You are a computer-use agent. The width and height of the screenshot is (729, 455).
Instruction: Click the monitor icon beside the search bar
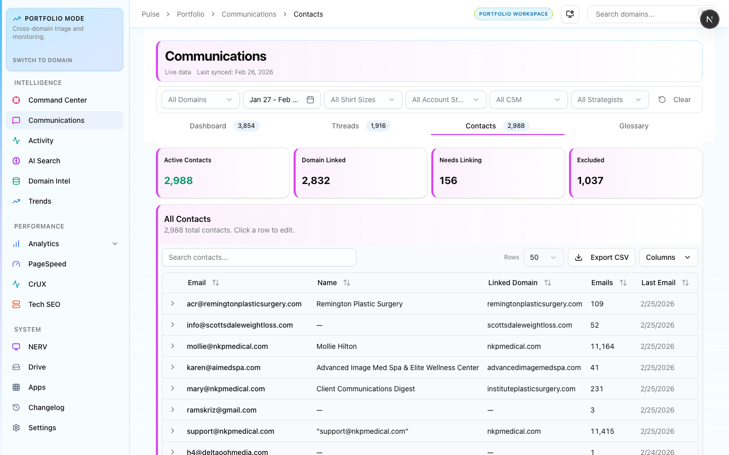[x=570, y=14]
